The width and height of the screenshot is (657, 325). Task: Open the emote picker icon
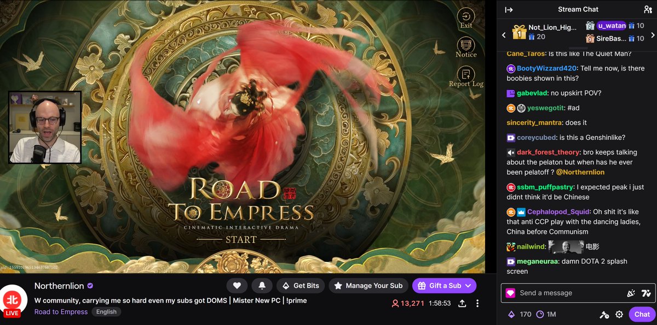646,293
